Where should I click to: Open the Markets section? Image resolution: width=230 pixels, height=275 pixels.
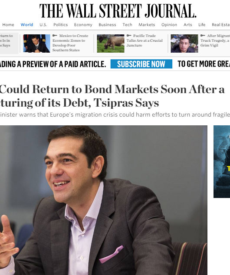[147, 25]
